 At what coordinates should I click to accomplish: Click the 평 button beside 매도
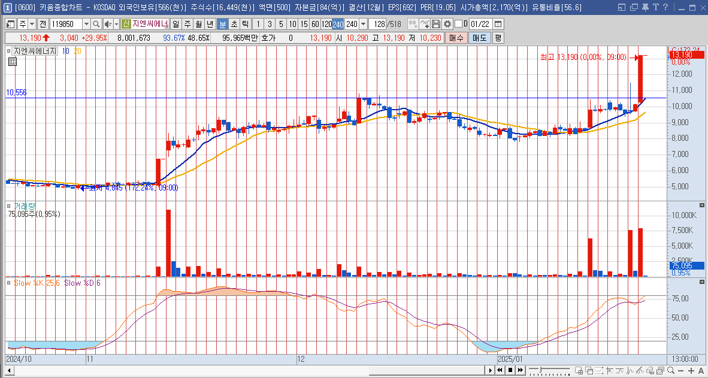click(498, 38)
